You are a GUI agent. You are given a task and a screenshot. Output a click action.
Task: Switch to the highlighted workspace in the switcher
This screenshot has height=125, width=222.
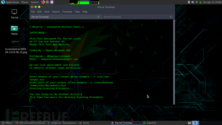[195, 123]
